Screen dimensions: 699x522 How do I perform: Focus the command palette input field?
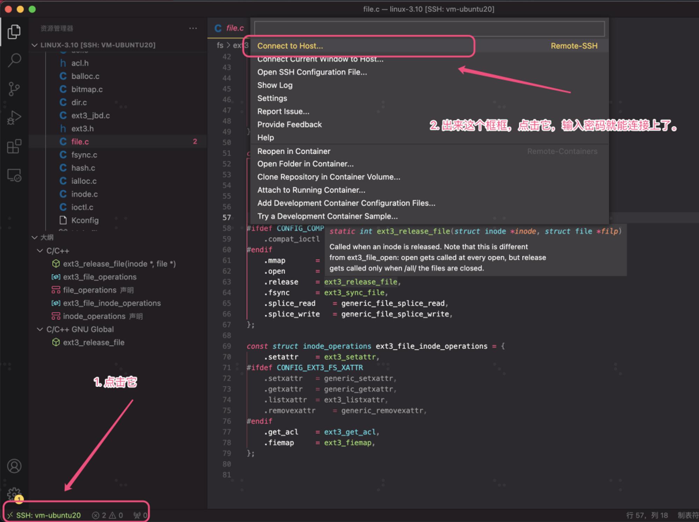click(430, 29)
